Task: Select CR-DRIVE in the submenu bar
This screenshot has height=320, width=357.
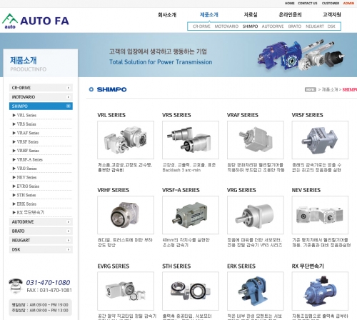Action: (x=201, y=26)
